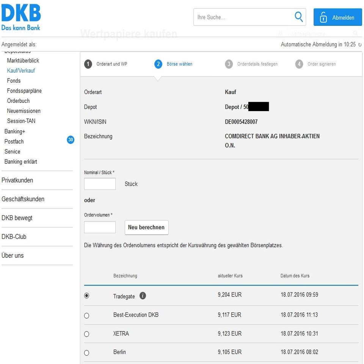
Task: Open Postfach in the sidebar
Action: click(14, 141)
